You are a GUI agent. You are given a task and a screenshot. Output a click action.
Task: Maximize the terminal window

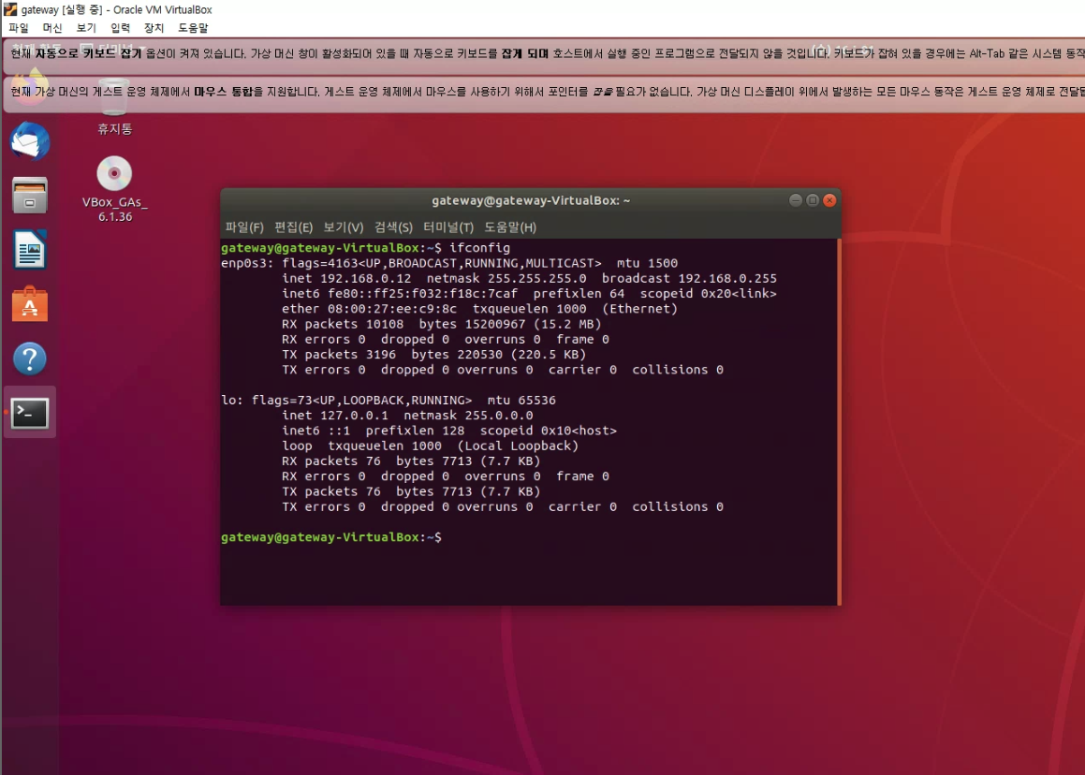click(x=813, y=200)
